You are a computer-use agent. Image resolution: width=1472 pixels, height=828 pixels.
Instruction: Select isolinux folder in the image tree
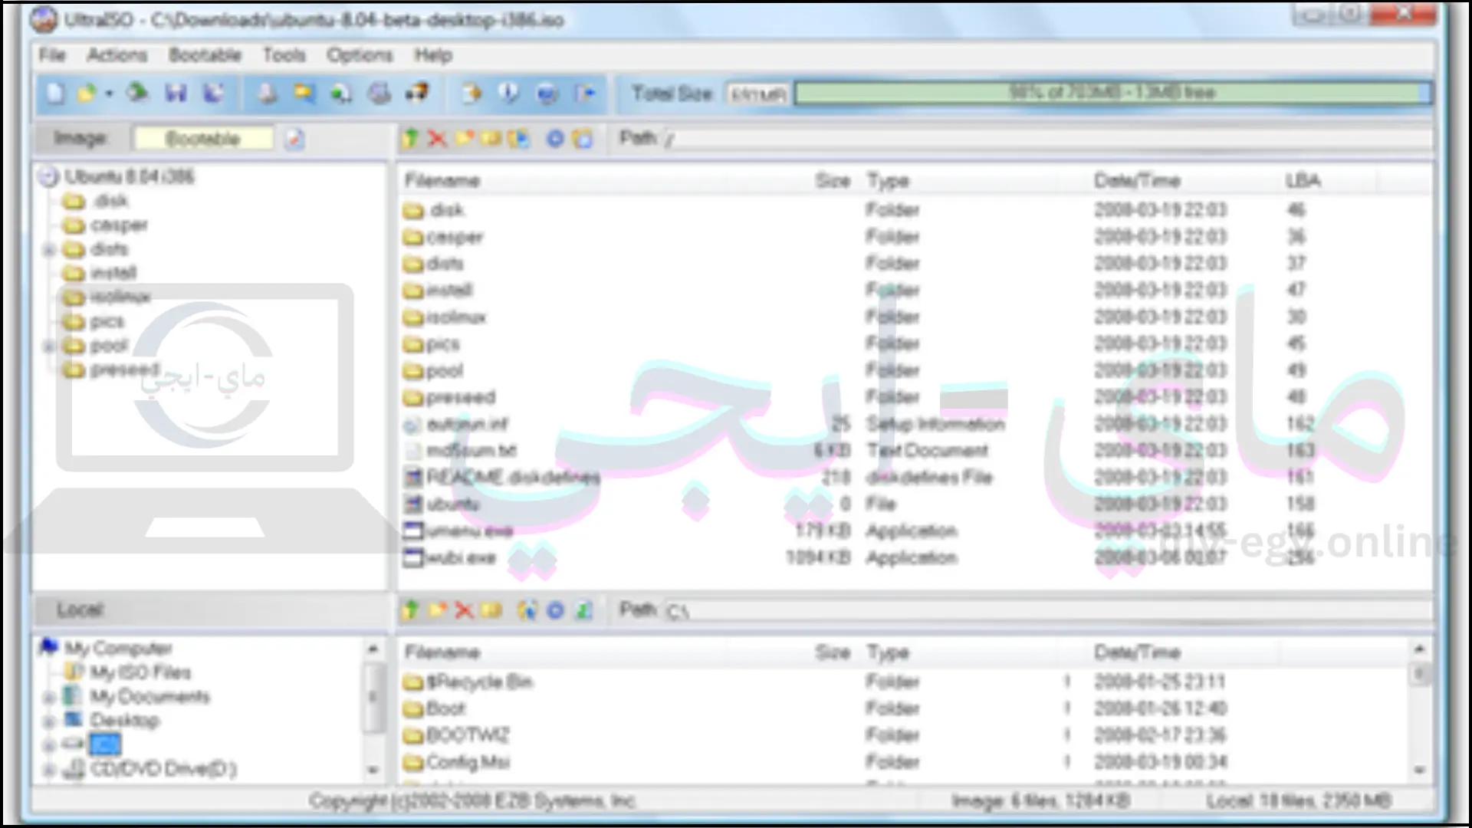[120, 297]
